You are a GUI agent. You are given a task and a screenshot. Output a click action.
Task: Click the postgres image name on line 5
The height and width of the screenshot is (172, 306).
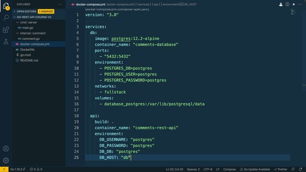coord(121,39)
